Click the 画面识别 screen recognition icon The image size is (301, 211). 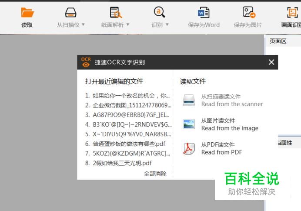(292, 12)
